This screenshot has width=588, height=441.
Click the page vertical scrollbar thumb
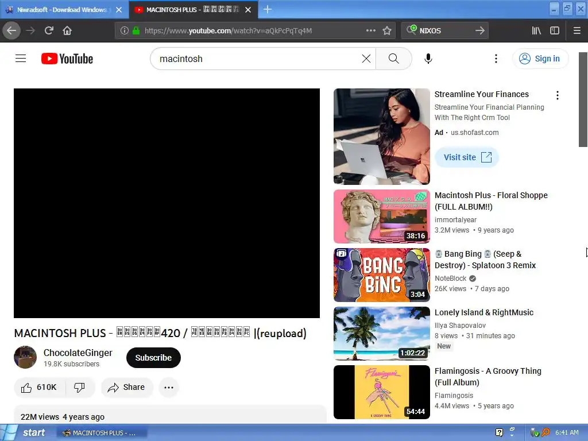(x=583, y=99)
